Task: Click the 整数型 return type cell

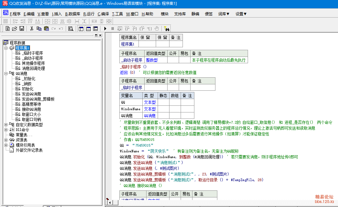Action: 156,60
